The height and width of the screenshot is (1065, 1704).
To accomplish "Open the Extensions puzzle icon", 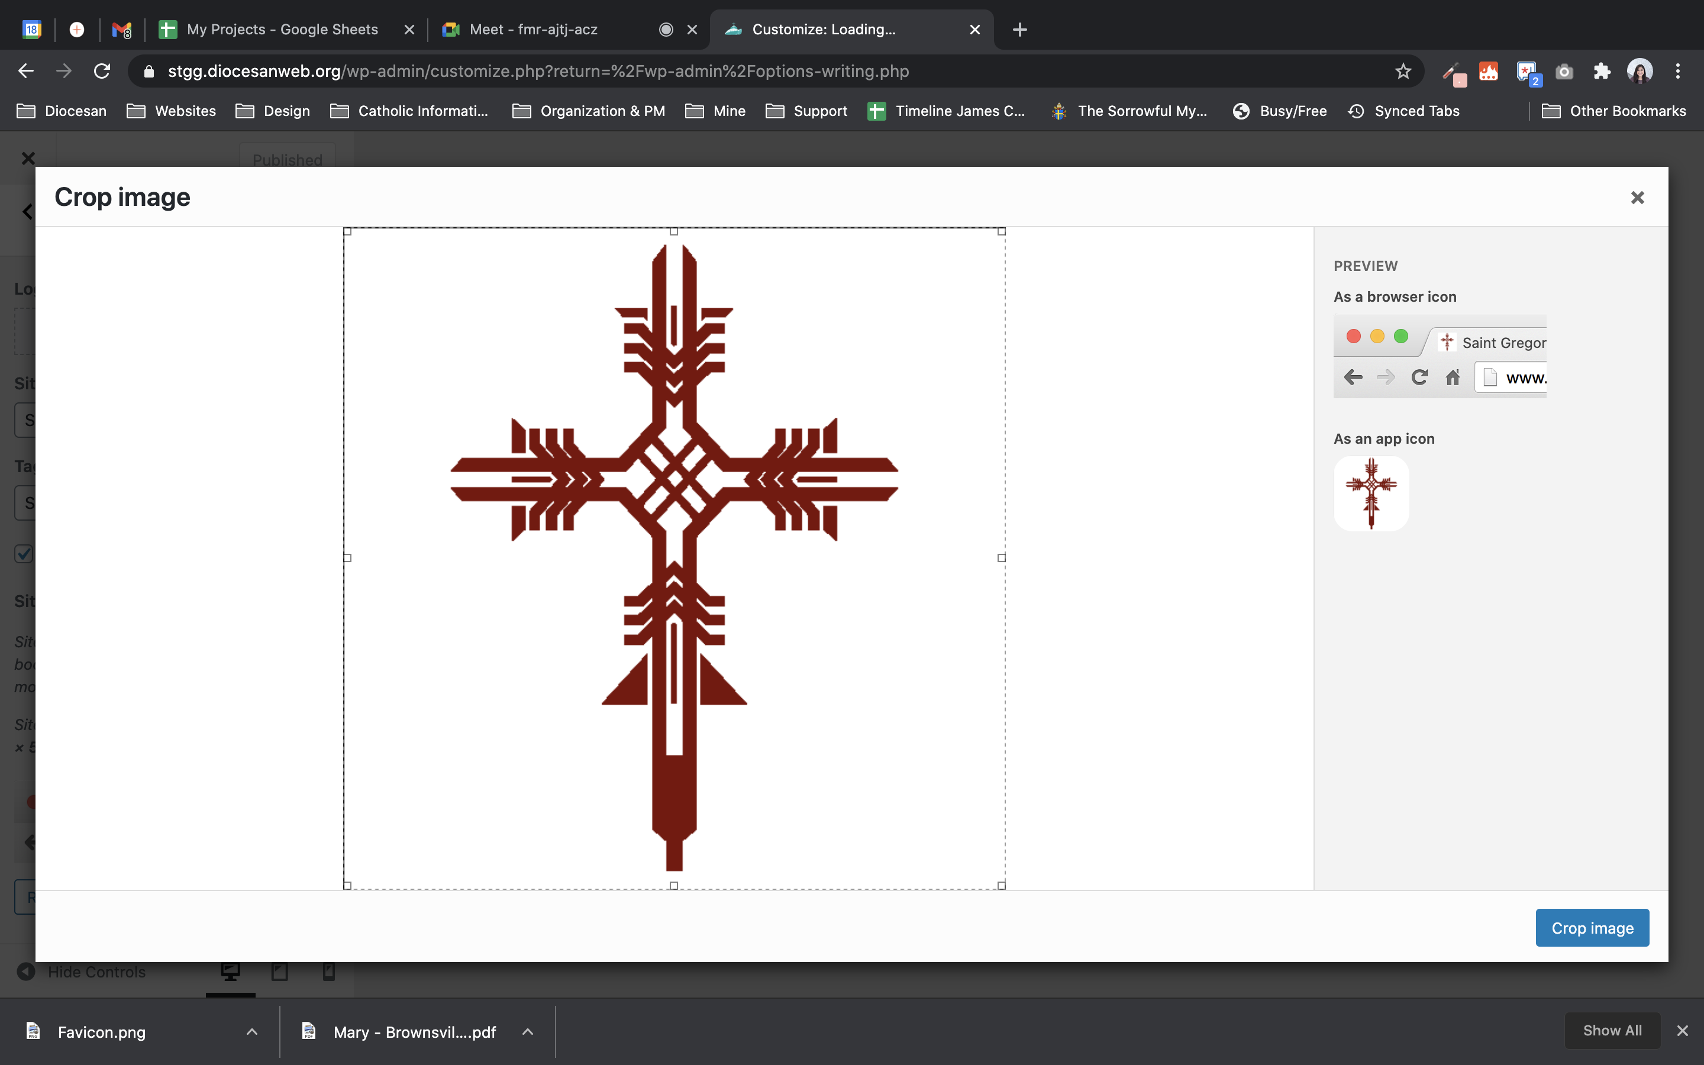I will click(x=1602, y=71).
